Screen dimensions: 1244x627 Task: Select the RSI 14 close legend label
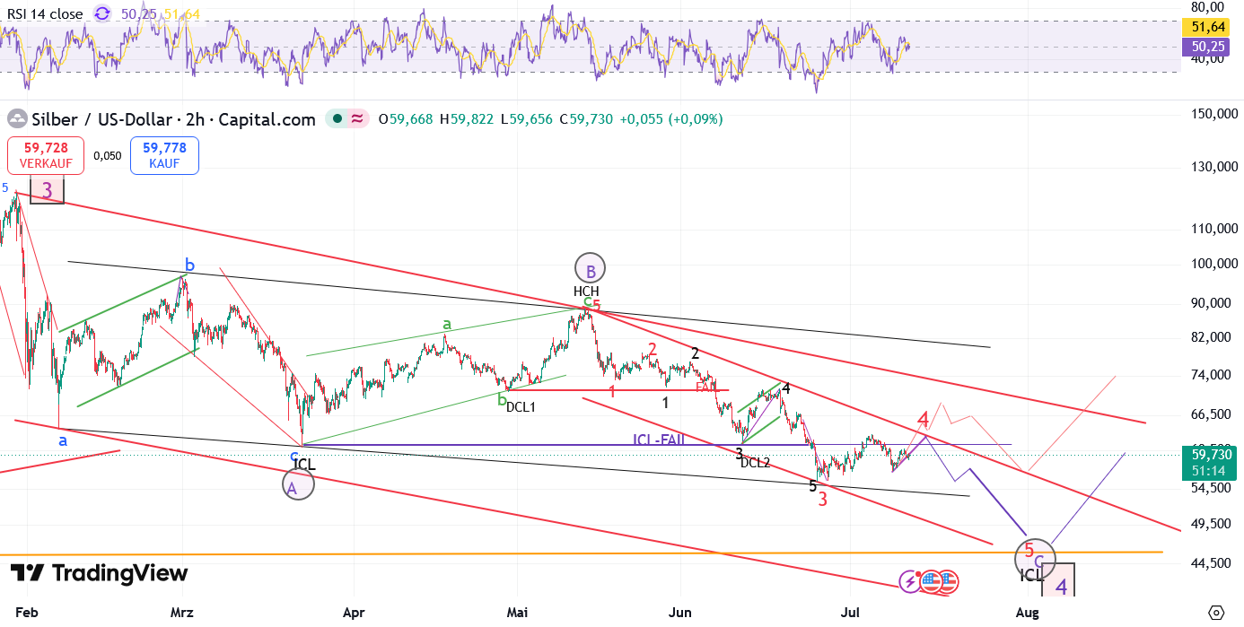(x=44, y=13)
